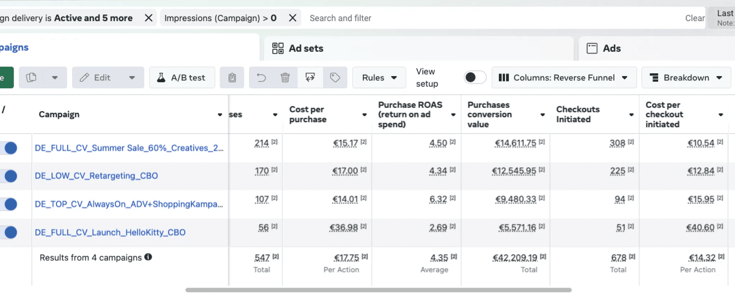Click the info icon beside Results from 4 campaigns
The image size is (735, 308).
[x=148, y=257]
